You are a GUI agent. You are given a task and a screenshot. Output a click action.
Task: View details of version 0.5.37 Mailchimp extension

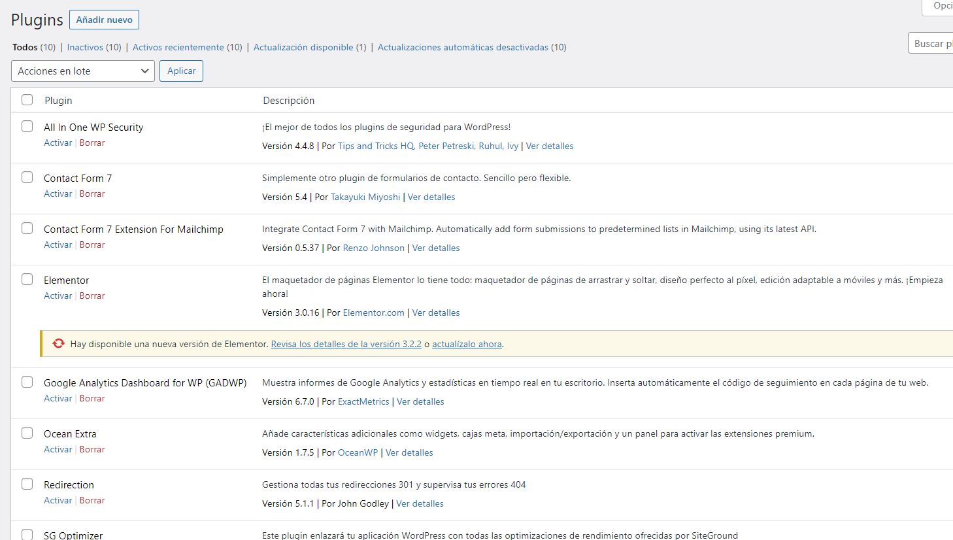pos(436,248)
